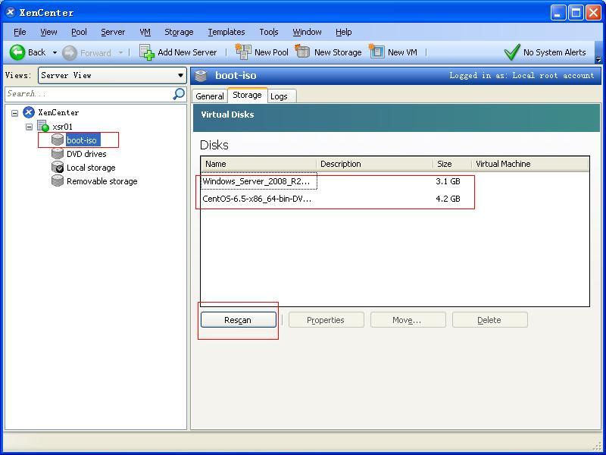This screenshot has height=455, width=606.
Task: Open the File menu
Action: click(20, 32)
